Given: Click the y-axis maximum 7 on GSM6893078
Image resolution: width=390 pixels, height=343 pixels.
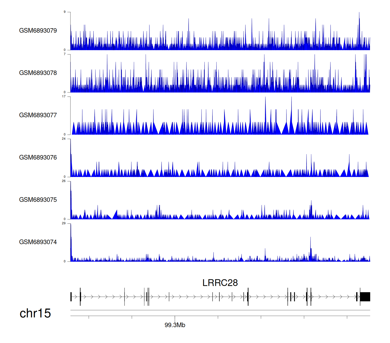Looking at the screenshot, I should [64, 54].
